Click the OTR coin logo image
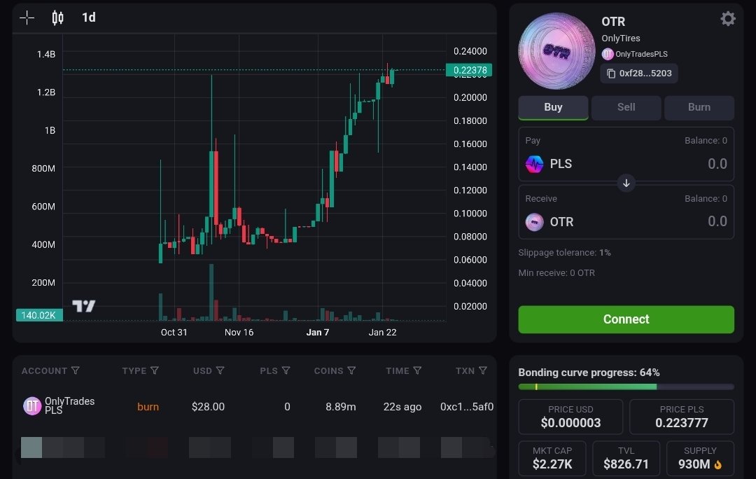Screen dimensions: 756x479 click(556, 51)
